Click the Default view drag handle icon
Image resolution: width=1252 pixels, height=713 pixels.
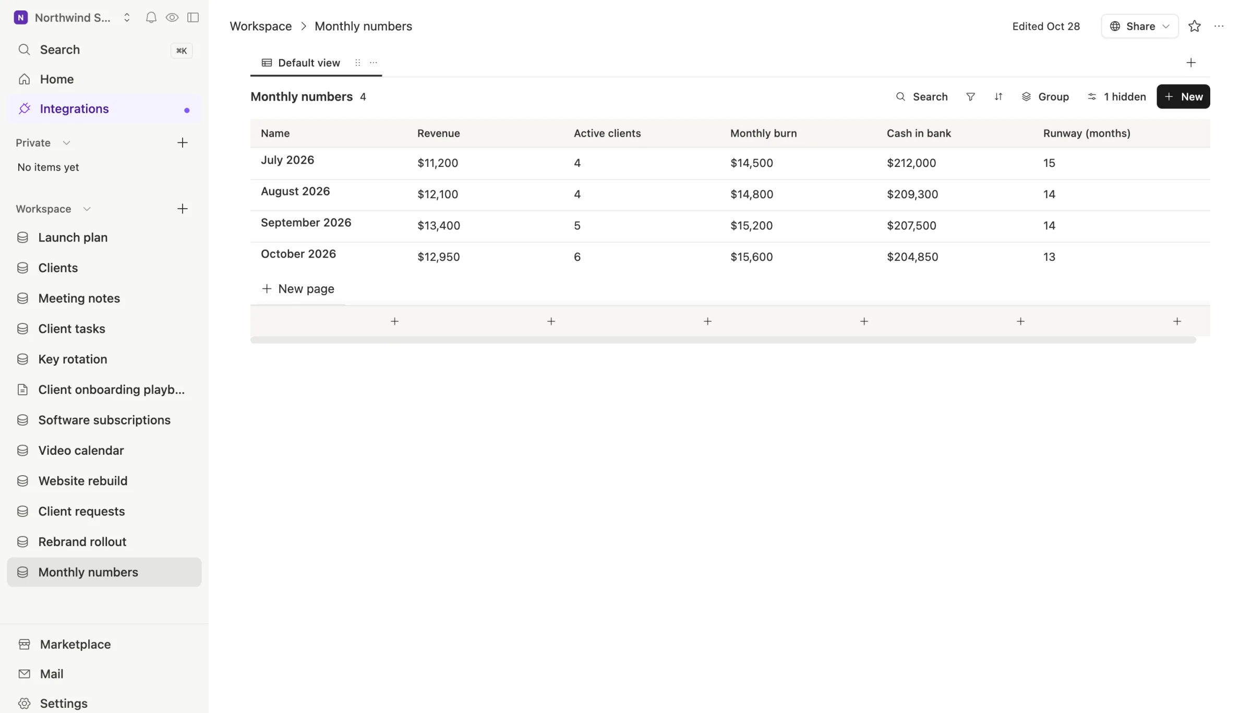[x=357, y=63]
